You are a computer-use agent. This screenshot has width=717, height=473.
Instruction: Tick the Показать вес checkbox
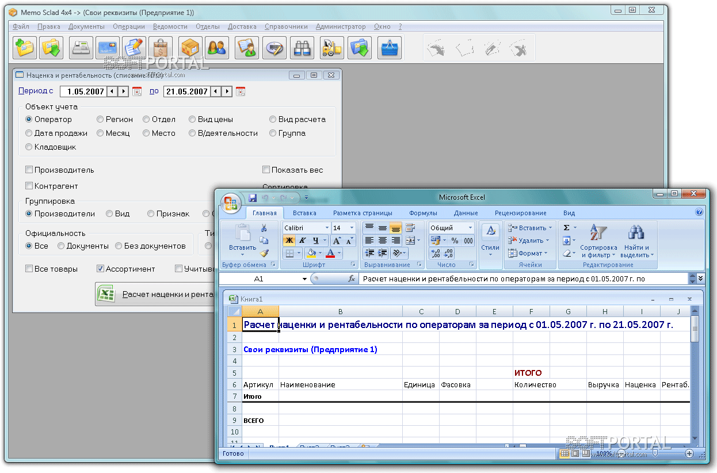tap(293, 170)
